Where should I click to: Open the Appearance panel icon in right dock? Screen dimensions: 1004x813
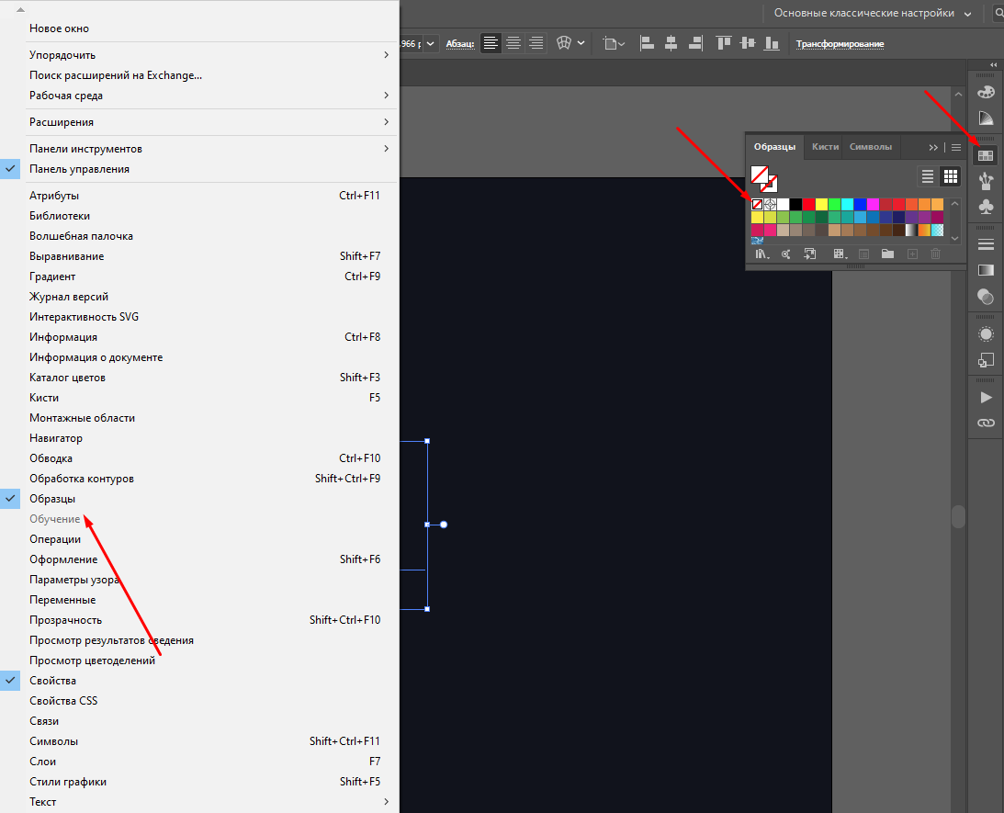tap(986, 334)
